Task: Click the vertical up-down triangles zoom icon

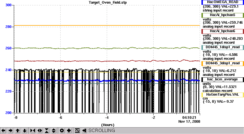Action: click(x=54, y=130)
